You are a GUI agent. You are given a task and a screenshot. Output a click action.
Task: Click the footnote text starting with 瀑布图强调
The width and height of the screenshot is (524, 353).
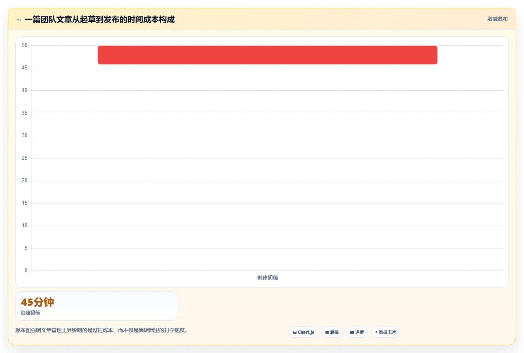[x=103, y=330]
